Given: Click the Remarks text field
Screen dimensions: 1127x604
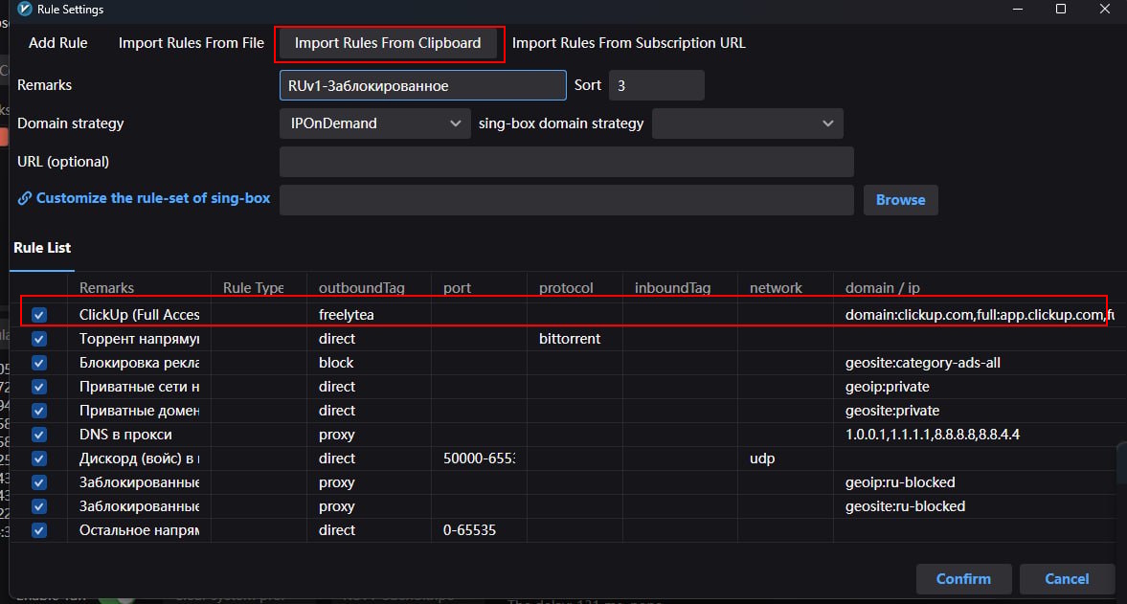Looking at the screenshot, I should click(x=422, y=85).
